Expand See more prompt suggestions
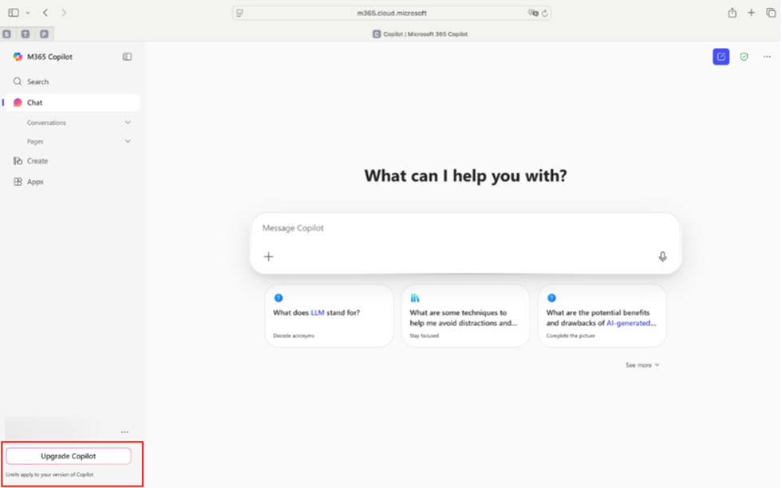Image resolution: width=782 pixels, height=488 pixels. [642, 365]
